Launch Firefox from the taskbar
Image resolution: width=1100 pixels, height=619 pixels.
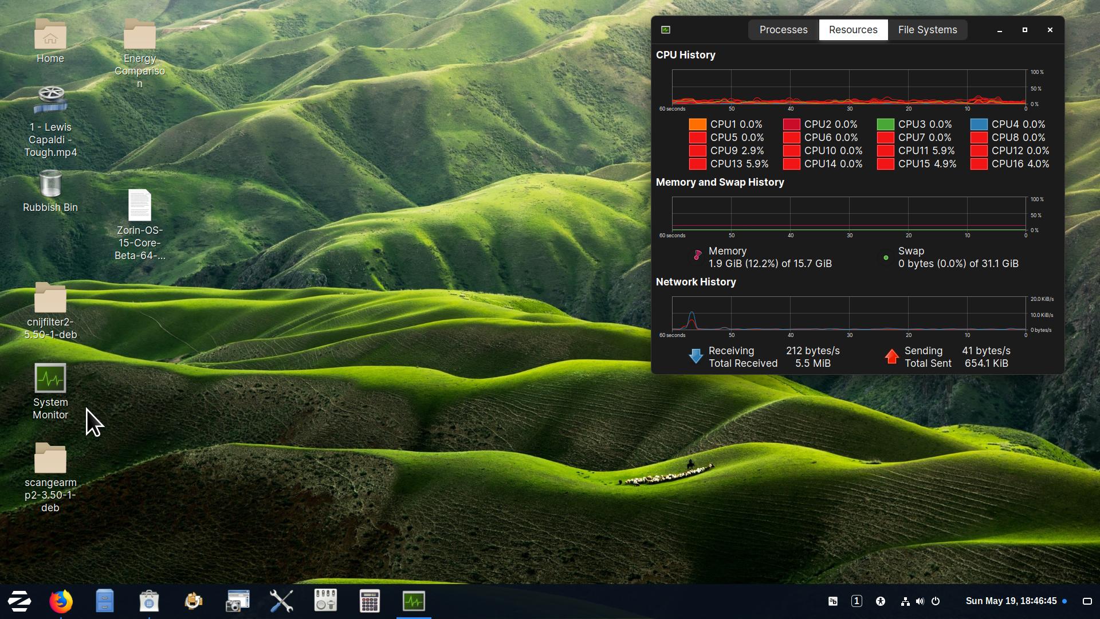click(61, 601)
